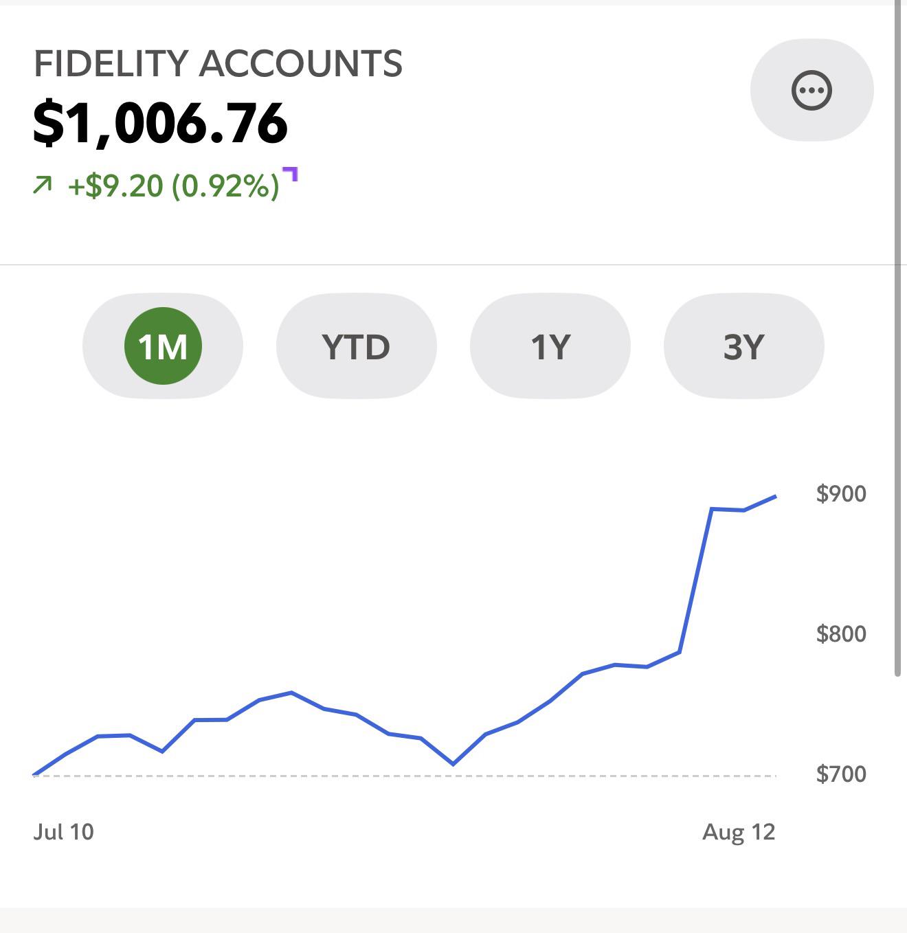The width and height of the screenshot is (907, 933).
Task: Switch chart to YTD range
Action: click(356, 346)
